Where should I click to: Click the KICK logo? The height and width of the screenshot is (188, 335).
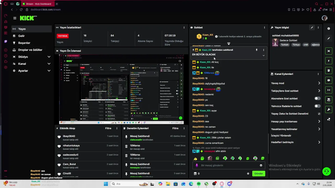pos(28,18)
